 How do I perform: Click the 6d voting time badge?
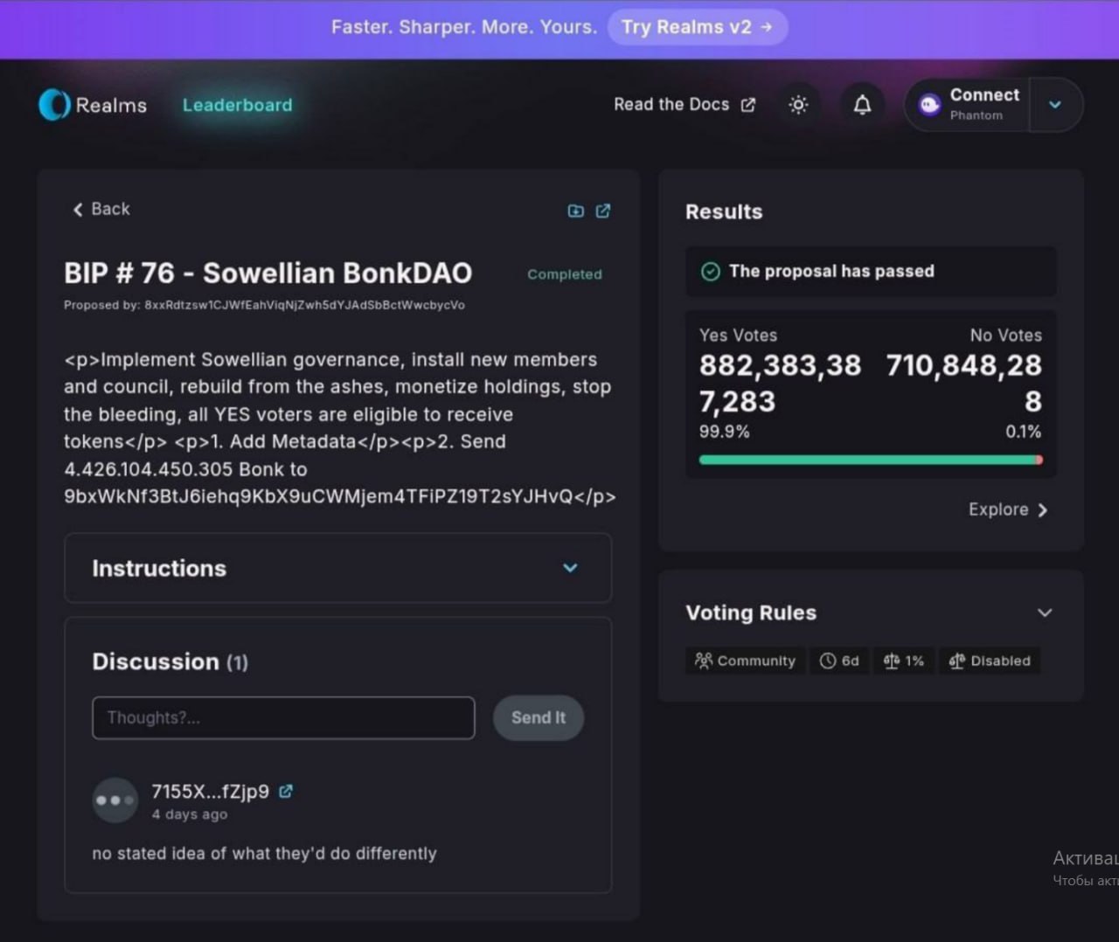point(839,661)
